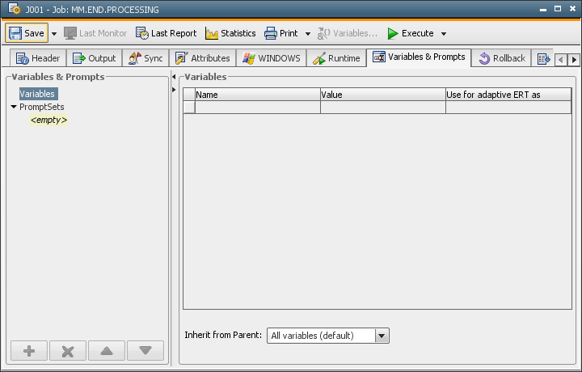Open the Attributes tab

(203, 58)
